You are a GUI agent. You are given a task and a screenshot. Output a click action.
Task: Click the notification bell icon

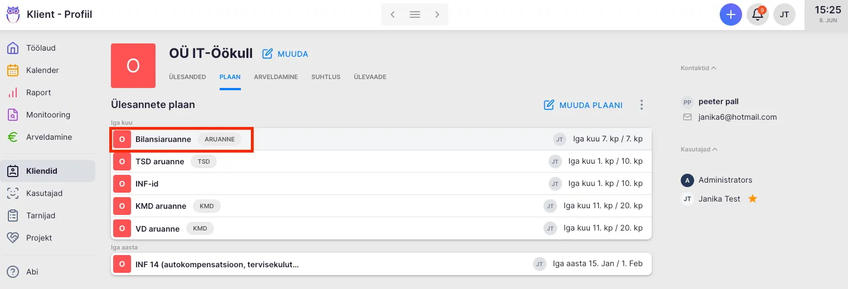click(758, 14)
